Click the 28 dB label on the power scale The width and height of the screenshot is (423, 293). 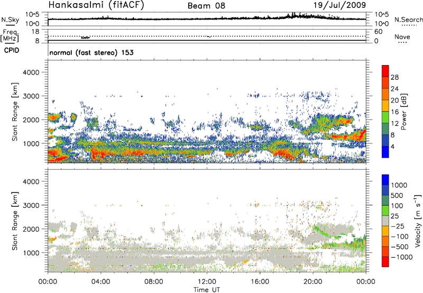click(394, 77)
